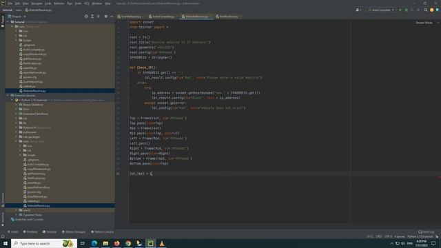Toggle the Python Packages tool window
Screen dimensions: 441x248
point(74,231)
